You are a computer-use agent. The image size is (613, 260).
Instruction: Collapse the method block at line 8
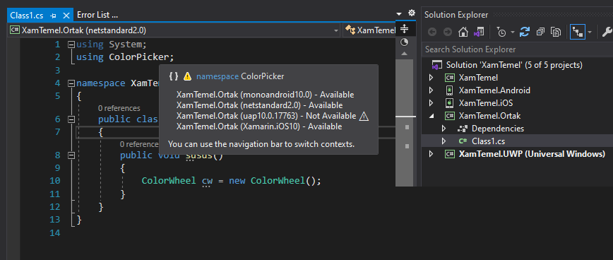71,155
